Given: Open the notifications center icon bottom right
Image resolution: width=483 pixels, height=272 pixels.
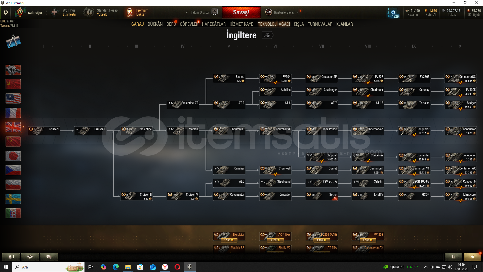Looking at the screenshot, I should [472, 257].
